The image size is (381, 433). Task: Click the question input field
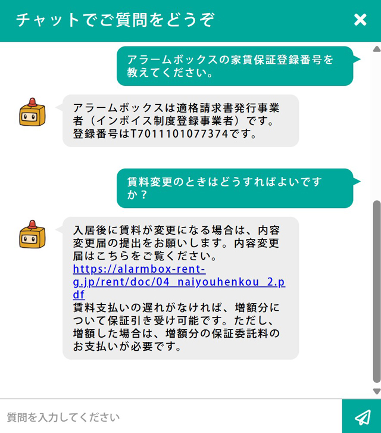click(171, 417)
